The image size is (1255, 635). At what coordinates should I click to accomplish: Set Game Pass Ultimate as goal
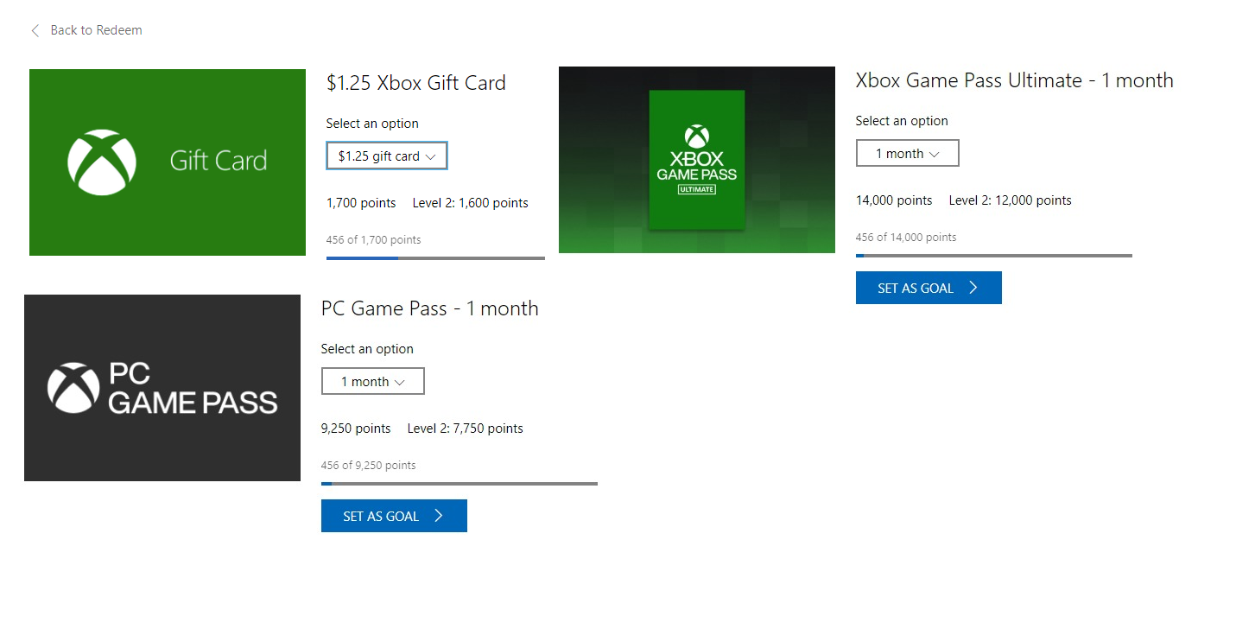tap(928, 289)
